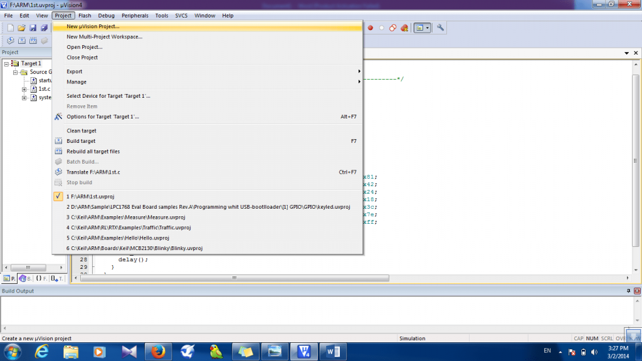
Task: Show hidden system tray icons arrow
Action: (x=560, y=352)
